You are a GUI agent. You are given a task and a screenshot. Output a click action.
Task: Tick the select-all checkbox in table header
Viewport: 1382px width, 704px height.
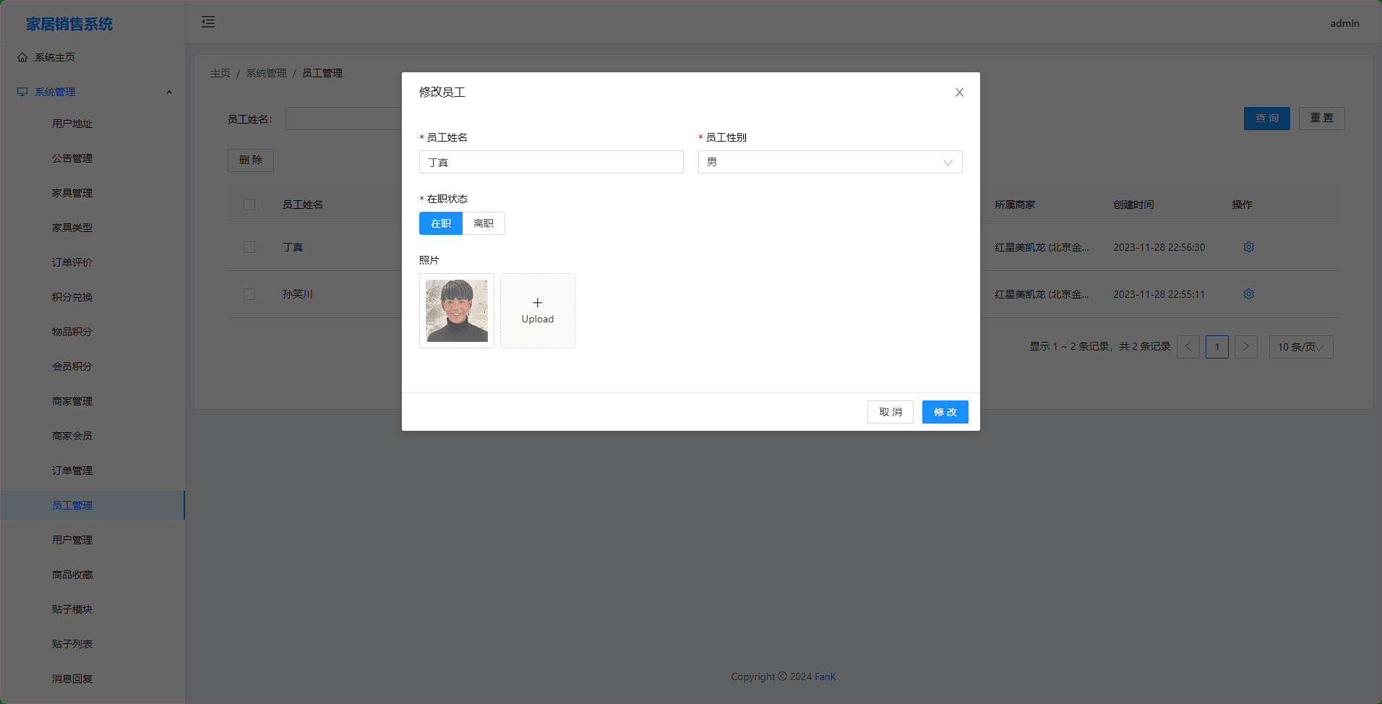tap(249, 205)
